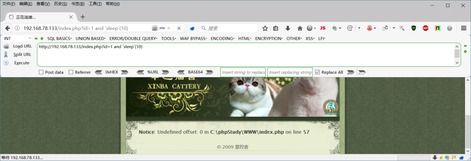Open the 工具(T) tools menu
471x161 pixels.
tap(95, 4)
